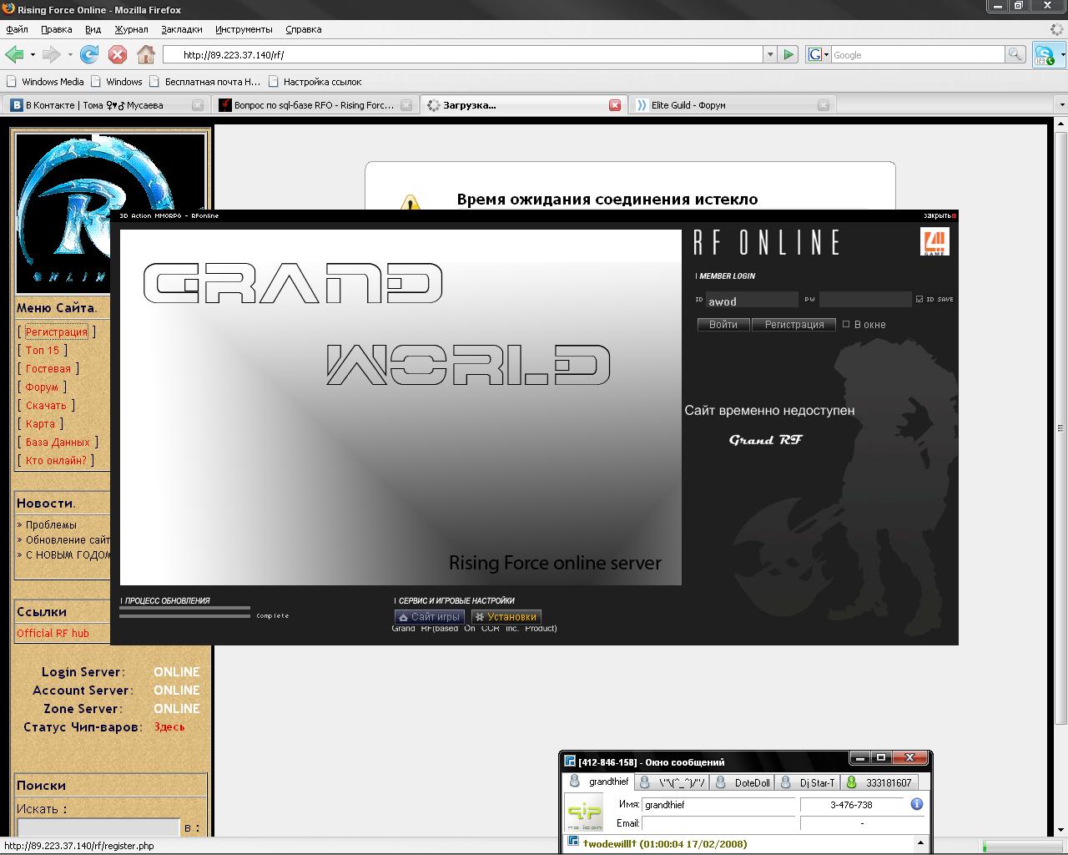Screen dimensions: 1068x855
Task: Click the Firefox activity throbber icon
Action: tap(1058, 29)
